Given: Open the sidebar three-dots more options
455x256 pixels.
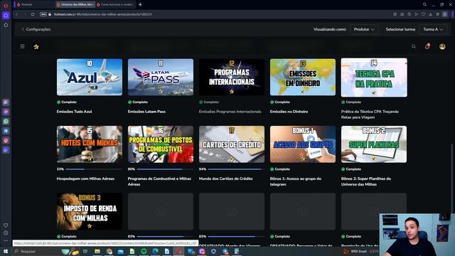Looking at the screenshot, I should tap(6, 240).
